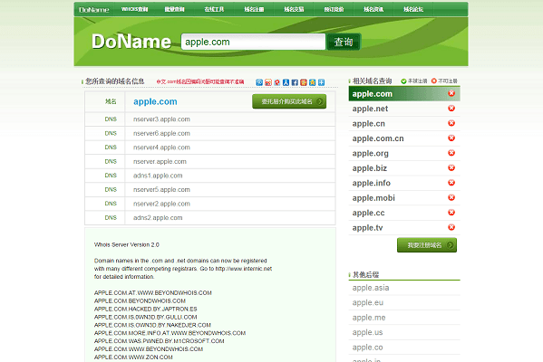The height and width of the screenshot is (362, 543).
Task: Share this page via the Facebook icon
Action: click(x=295, y=82)
